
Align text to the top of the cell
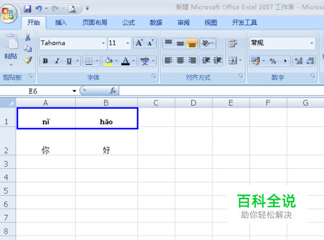(x=168, y=43)
